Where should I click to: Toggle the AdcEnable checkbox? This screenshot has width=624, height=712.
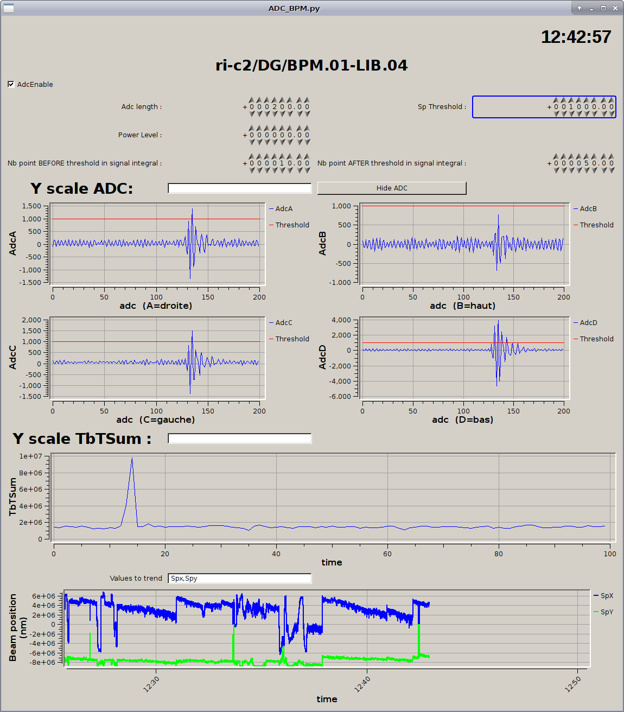11,84
